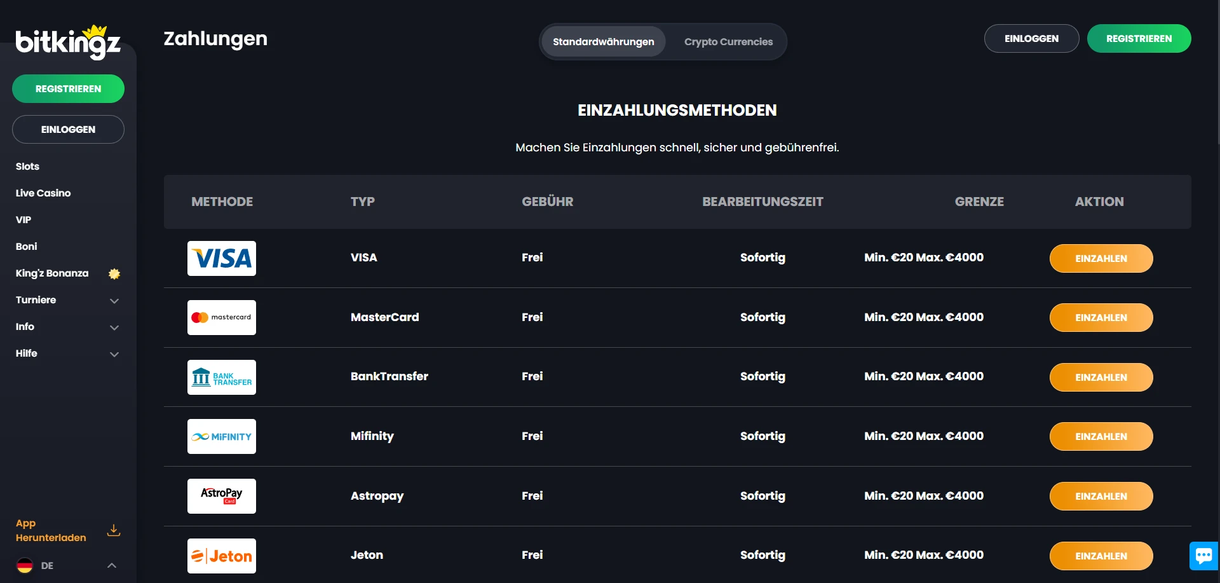Click Frei in the Mifinity row
The image size is (1220, 583).
tap(532, 436)
